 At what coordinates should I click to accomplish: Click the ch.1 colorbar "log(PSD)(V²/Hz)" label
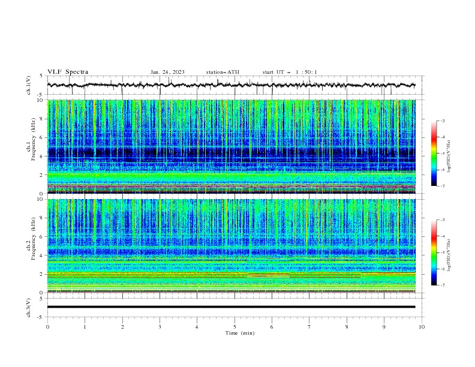click(449, 156)
